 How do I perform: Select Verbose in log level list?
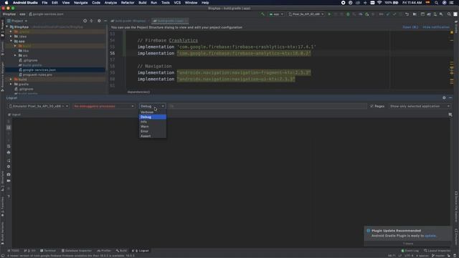point(153,112)
